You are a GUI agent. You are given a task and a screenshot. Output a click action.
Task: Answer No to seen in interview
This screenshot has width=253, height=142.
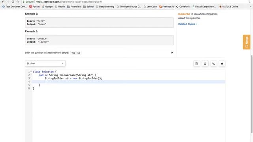[79, 53]
